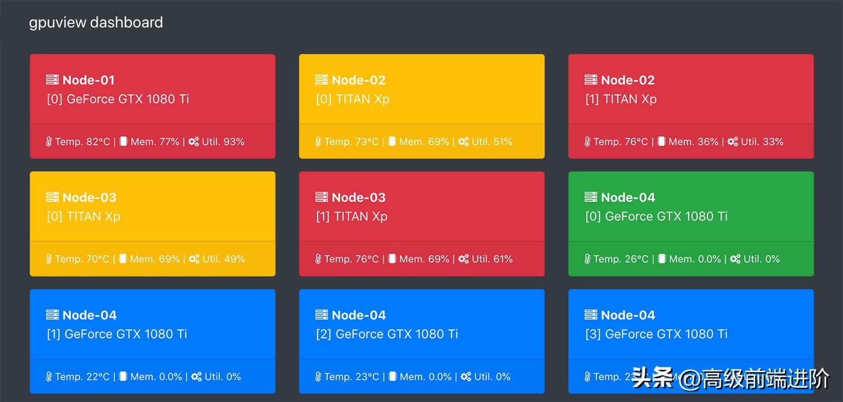Select the "[2] GeForce GTX 1080 Ti" label
This screenshot has height=402, width=843.
[x=387, y=334]
